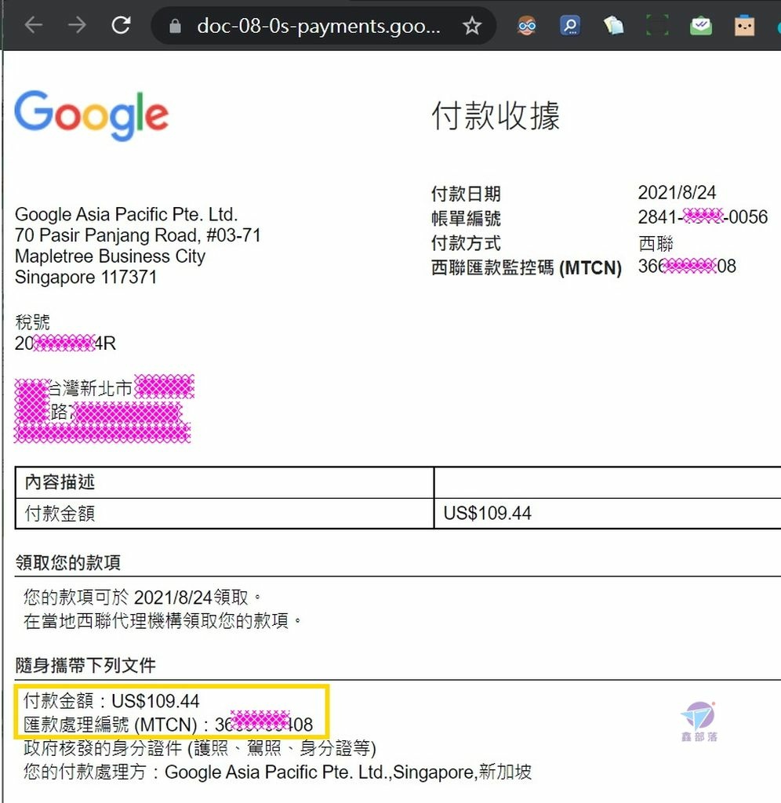
Task: Click the 付款日期 label
Action: point(466,194)
